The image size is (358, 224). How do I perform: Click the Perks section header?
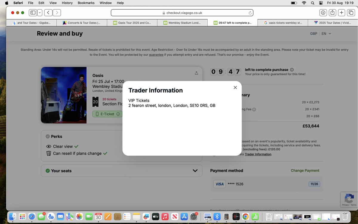coord(56,136)
